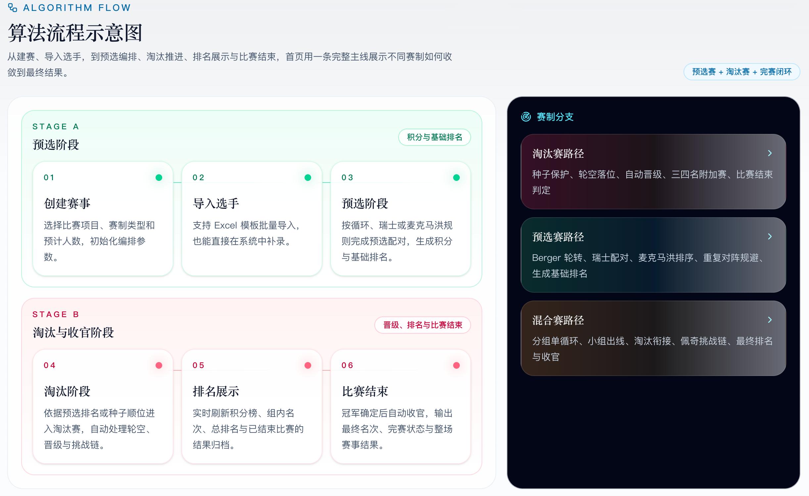Click the STAGE A label

pyautogui.click(x=56, y=127)
